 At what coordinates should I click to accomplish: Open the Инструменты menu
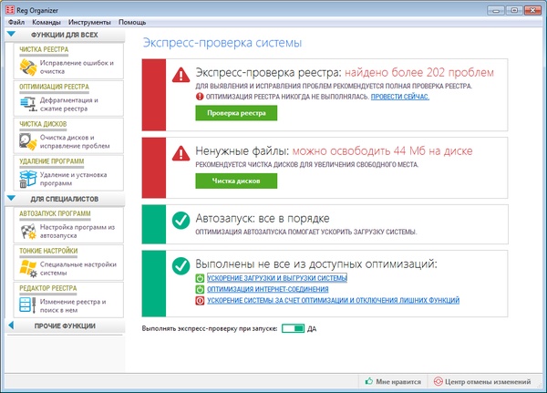pos(88,20)
